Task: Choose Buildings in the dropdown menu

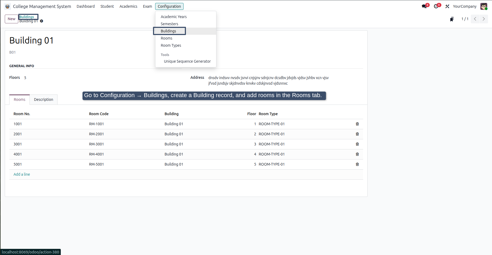Action: 186,31
